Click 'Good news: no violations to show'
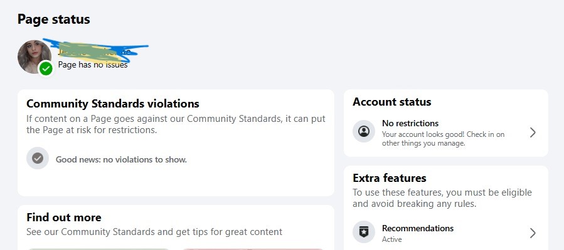 [x=121, y=159]
